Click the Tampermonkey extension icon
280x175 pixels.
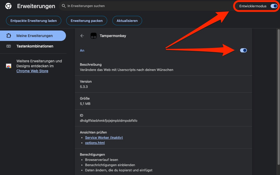pos(94,36)
